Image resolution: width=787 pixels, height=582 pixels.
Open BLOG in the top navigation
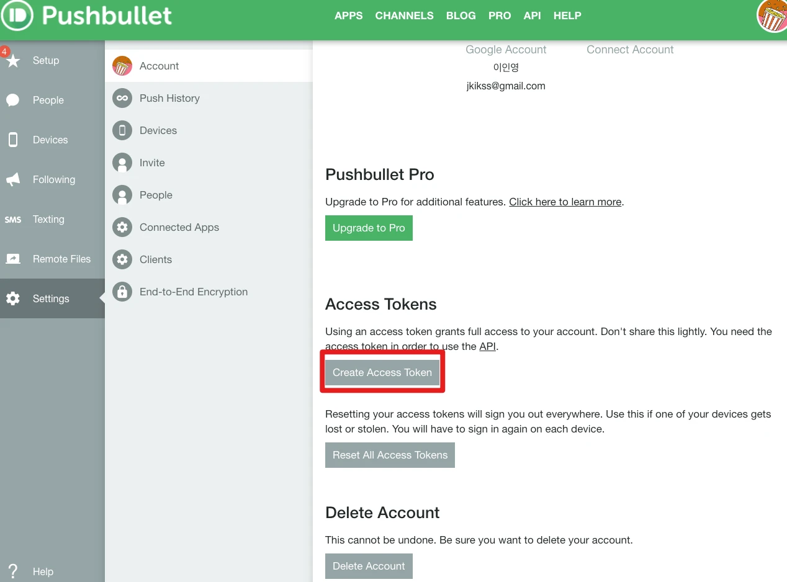point(461,16)
